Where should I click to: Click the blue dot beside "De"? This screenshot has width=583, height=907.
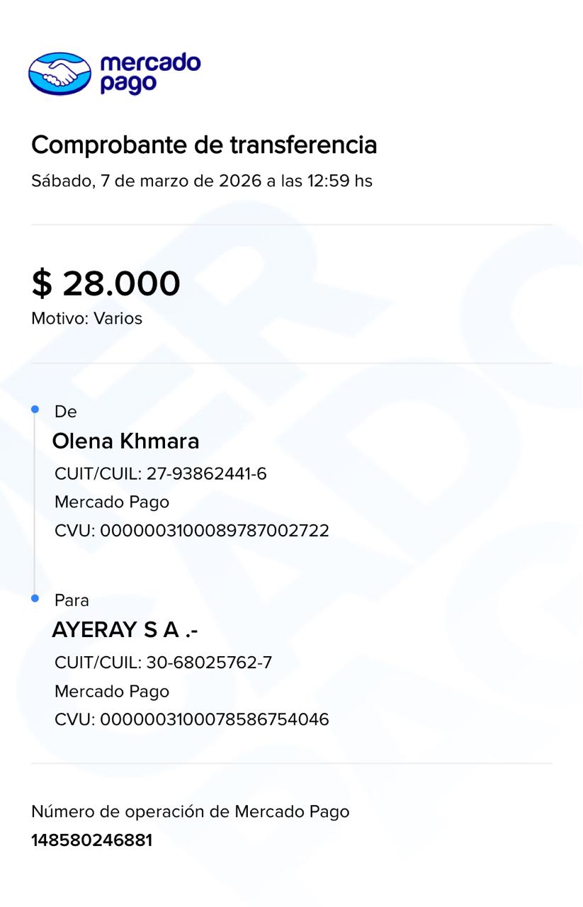35,410
